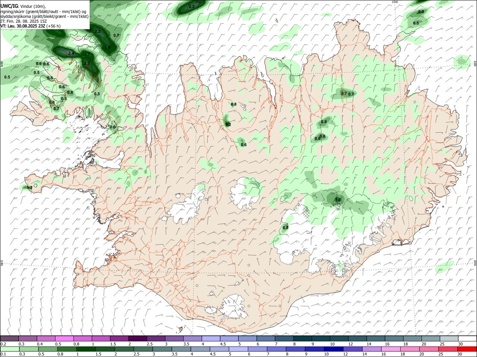
Task: Pick lower scale light purple swatch between 14 and 16
Action: pos(371,349)
